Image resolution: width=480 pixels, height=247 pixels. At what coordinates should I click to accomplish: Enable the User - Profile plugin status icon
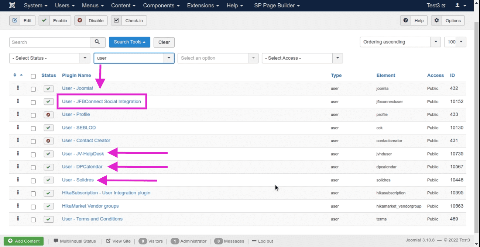[49, 115]
